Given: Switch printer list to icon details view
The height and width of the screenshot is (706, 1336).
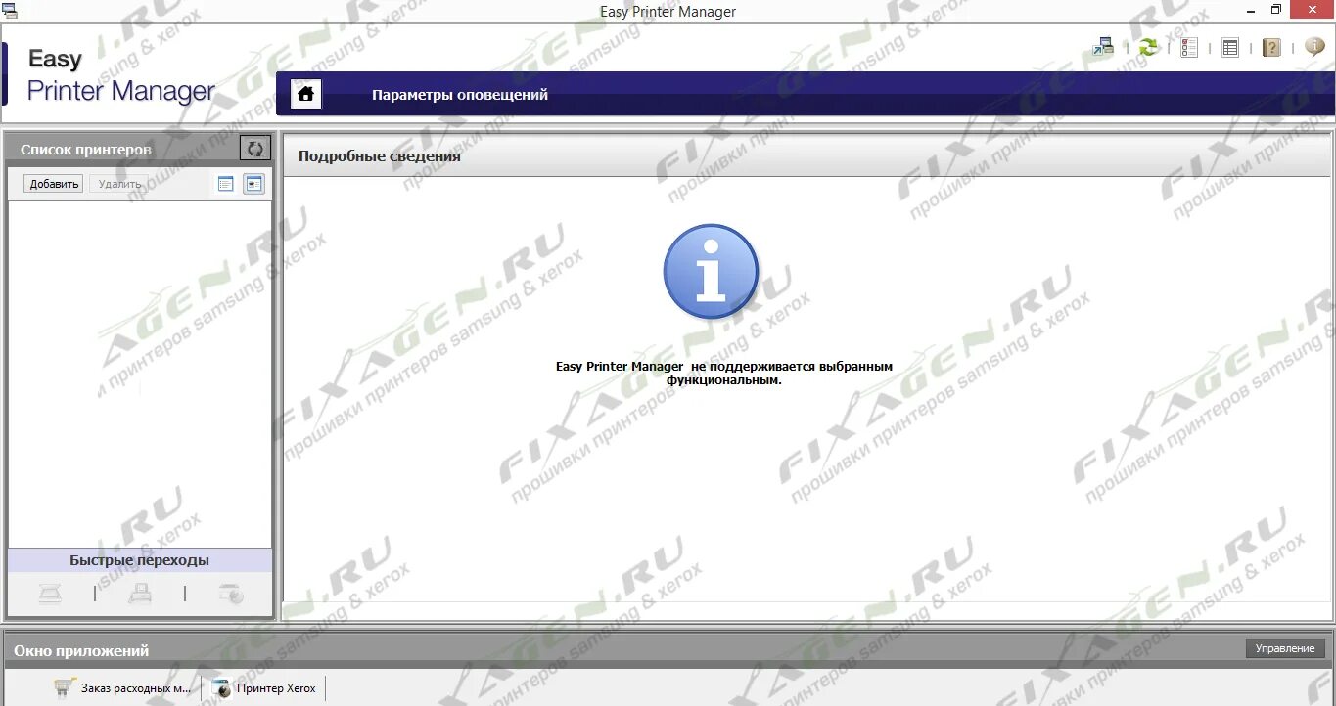Looking at the screenshot, I should 253,184.
